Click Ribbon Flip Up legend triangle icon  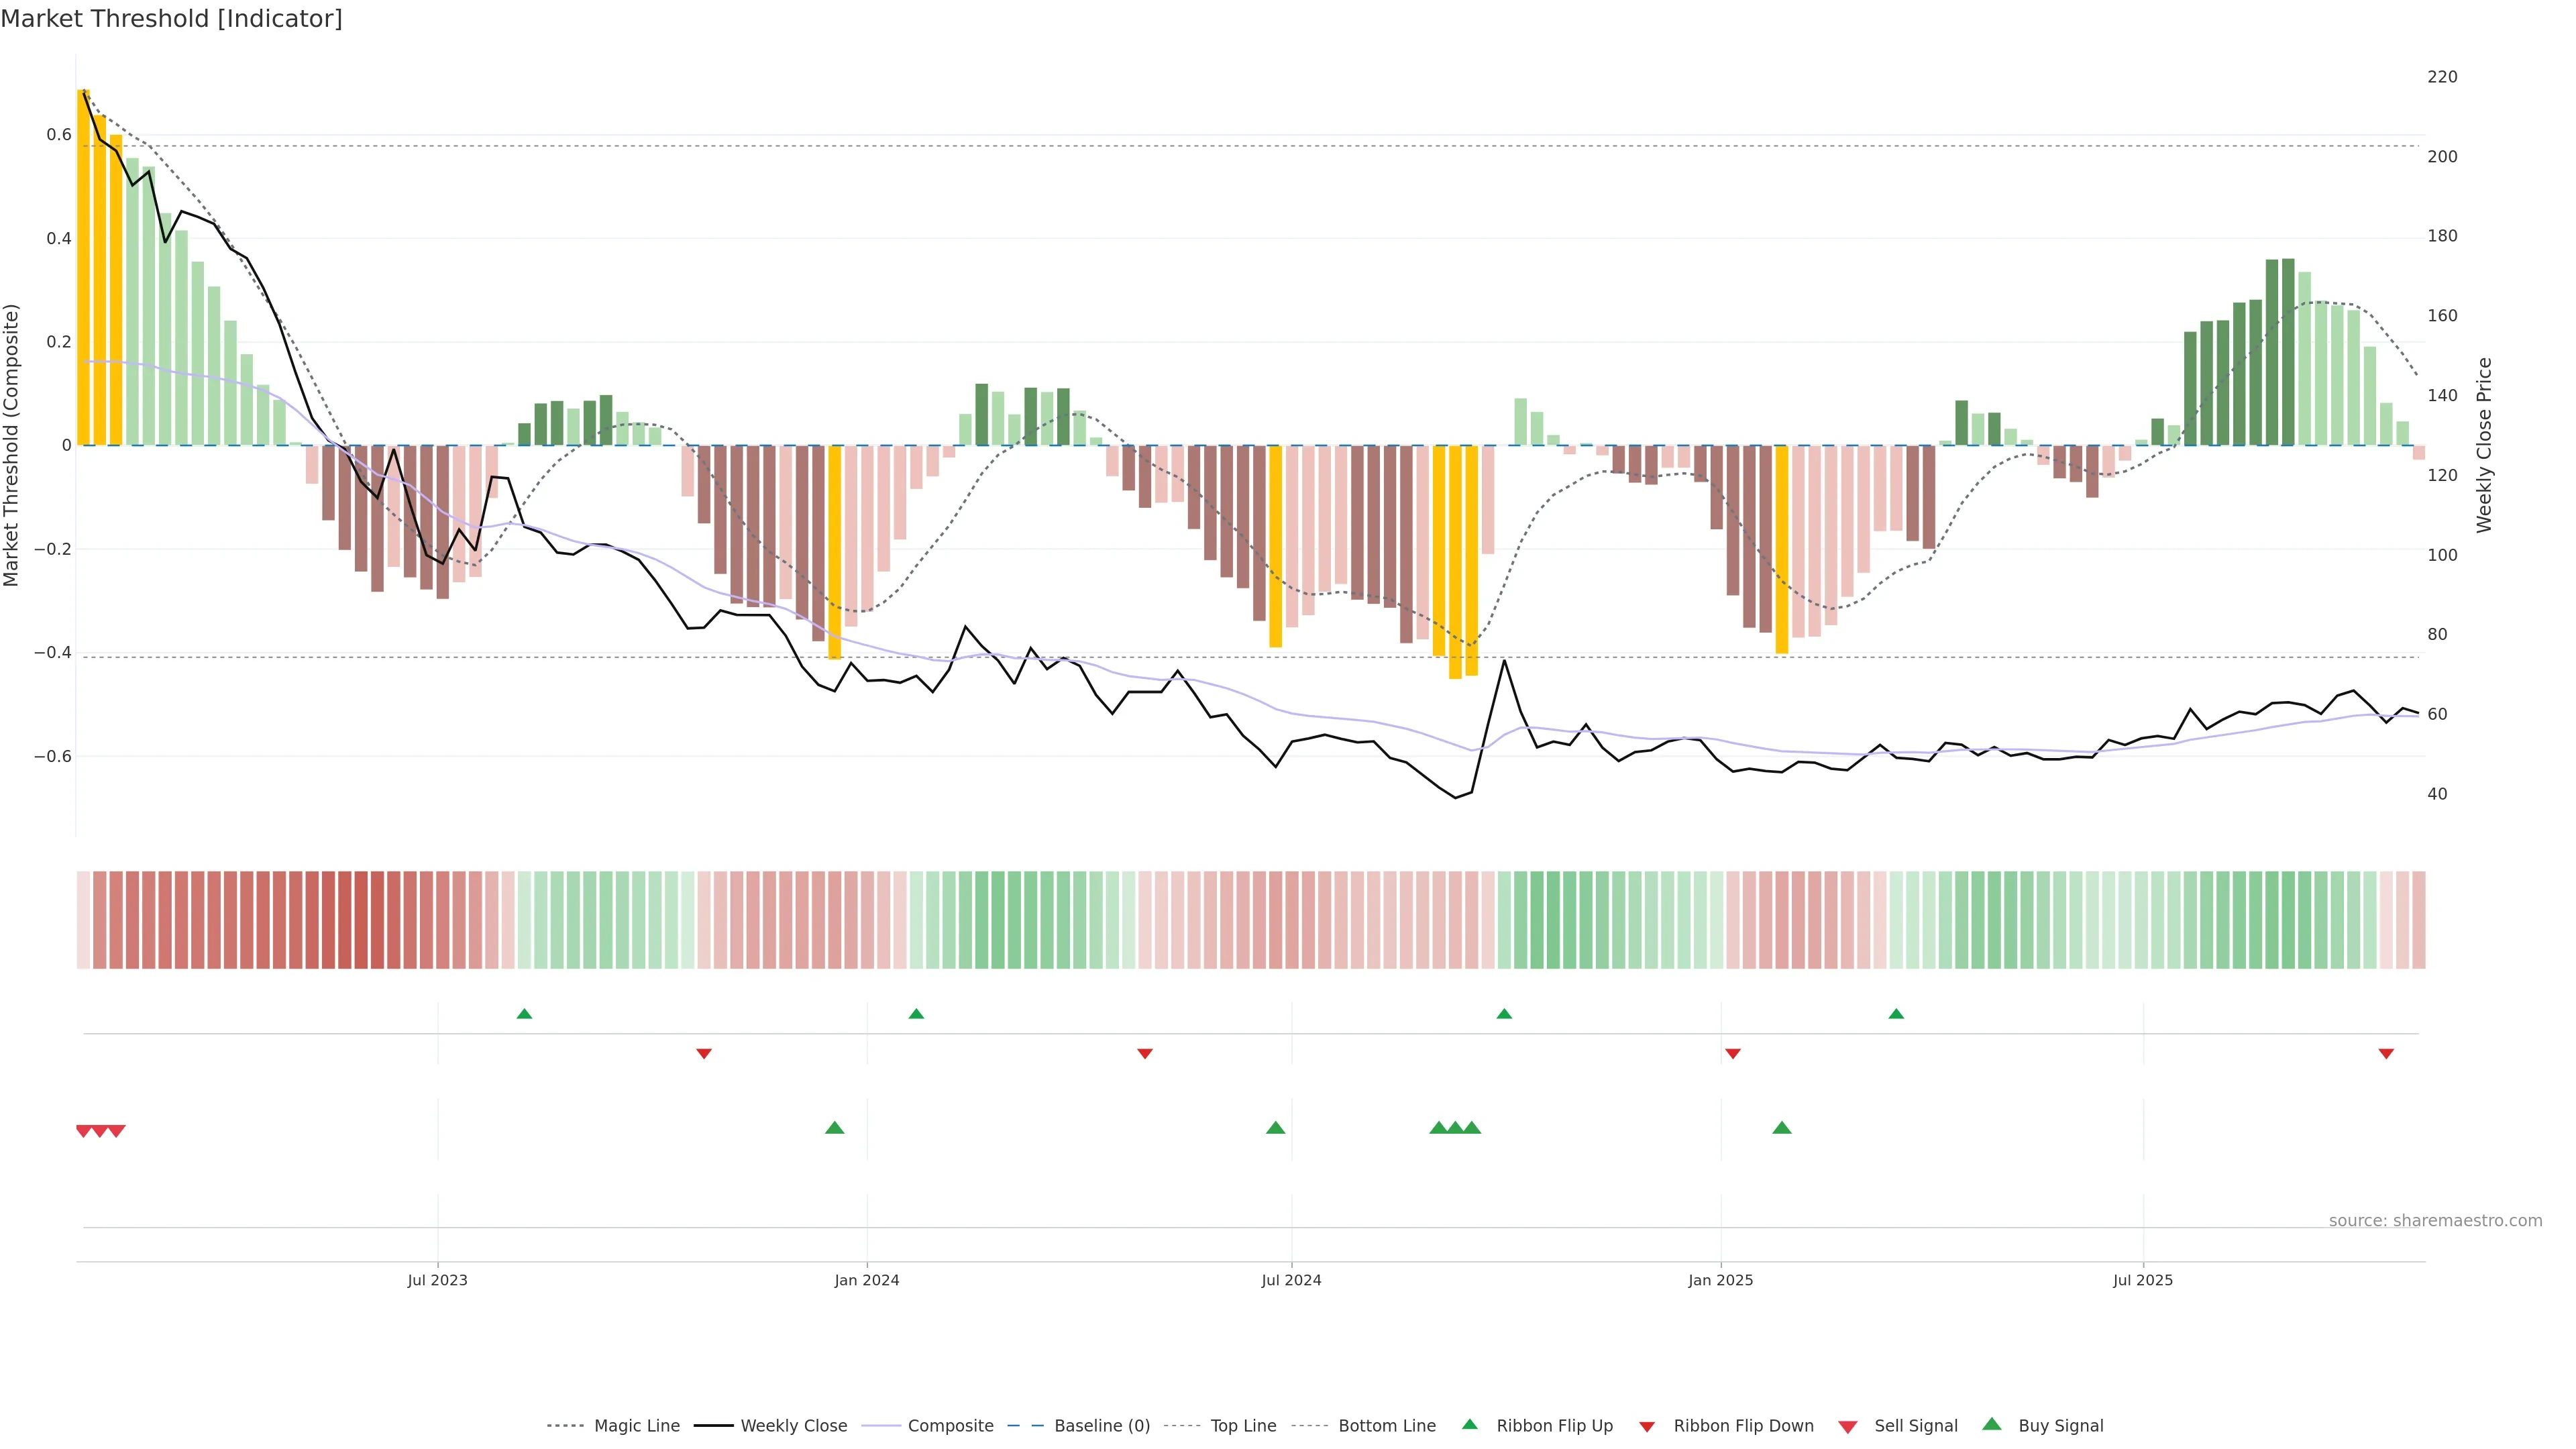click(x=1469, y=1424)
